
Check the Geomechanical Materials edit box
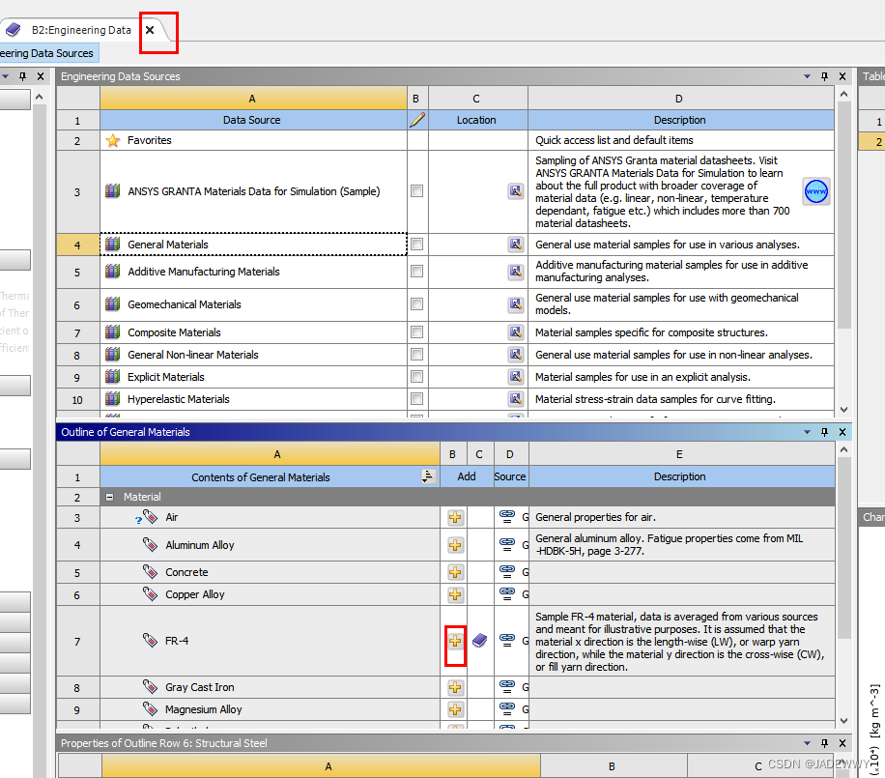click(416, 304)
